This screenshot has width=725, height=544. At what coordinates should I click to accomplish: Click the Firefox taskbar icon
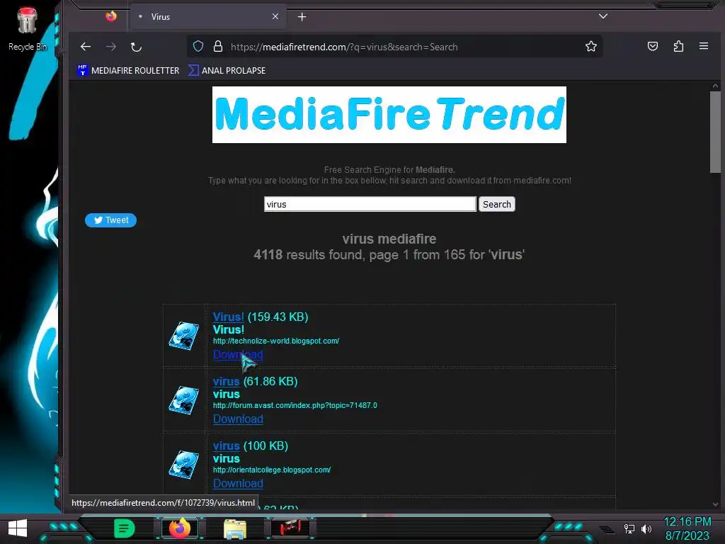[x=180, y=528]
